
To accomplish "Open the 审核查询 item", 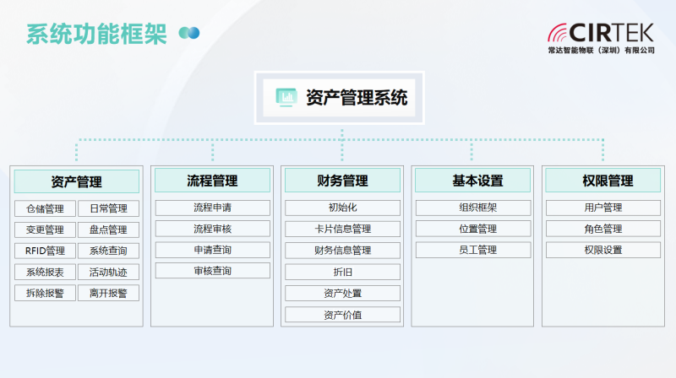I will pyautogui.click(x=212, y=271).
